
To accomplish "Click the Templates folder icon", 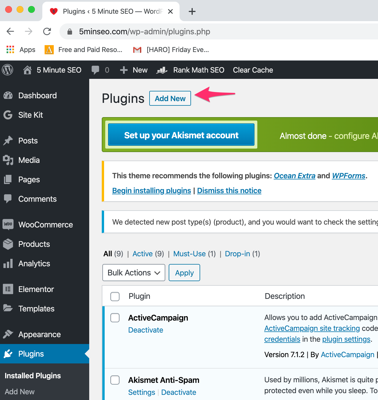I will click(x=8, y=308).
